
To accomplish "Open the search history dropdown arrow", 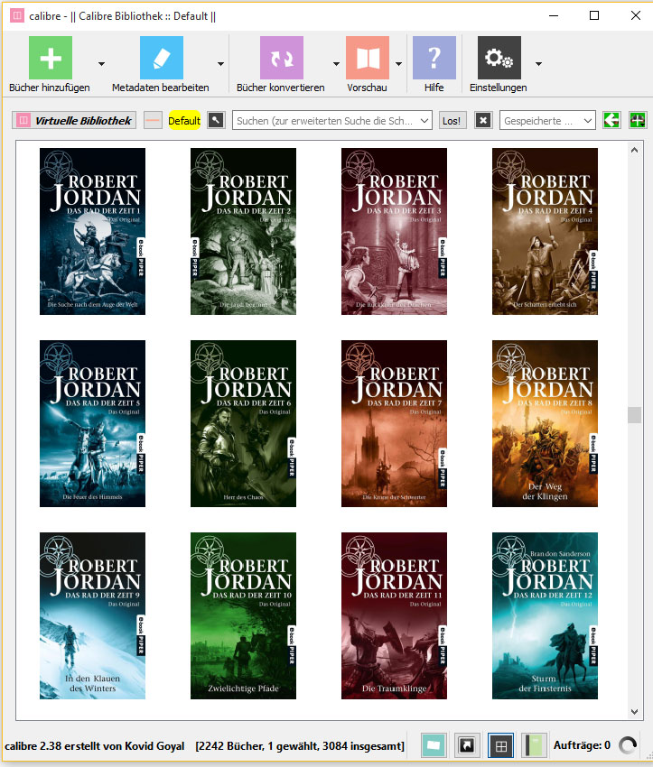I will tap(424, 120).
